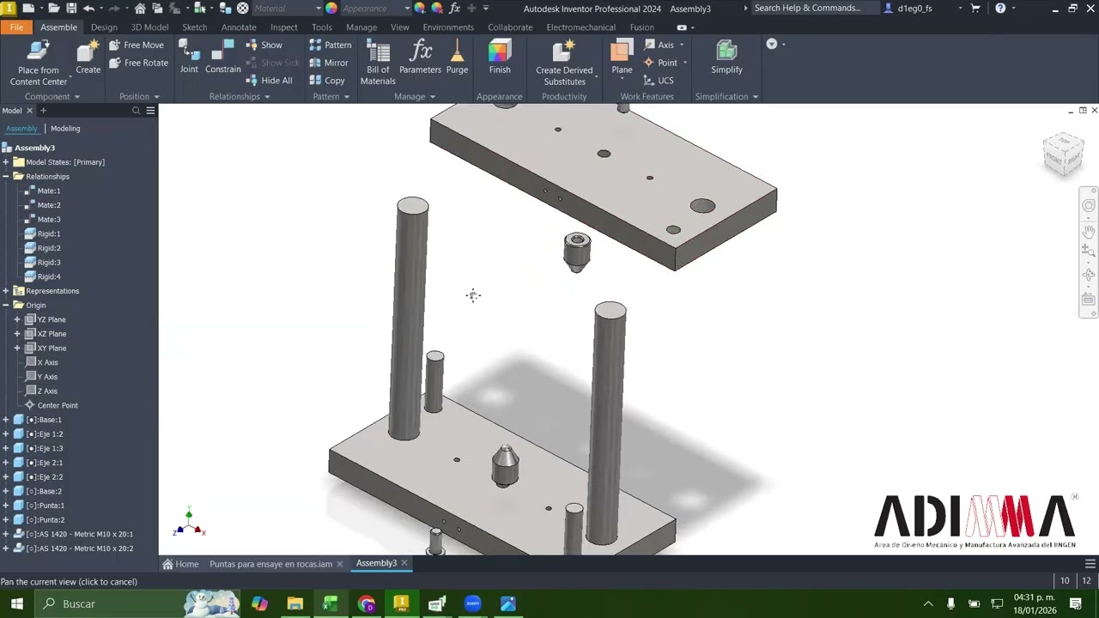Expand the YZ Plane node
1099x618 pixels.
(x=17, y=319)
